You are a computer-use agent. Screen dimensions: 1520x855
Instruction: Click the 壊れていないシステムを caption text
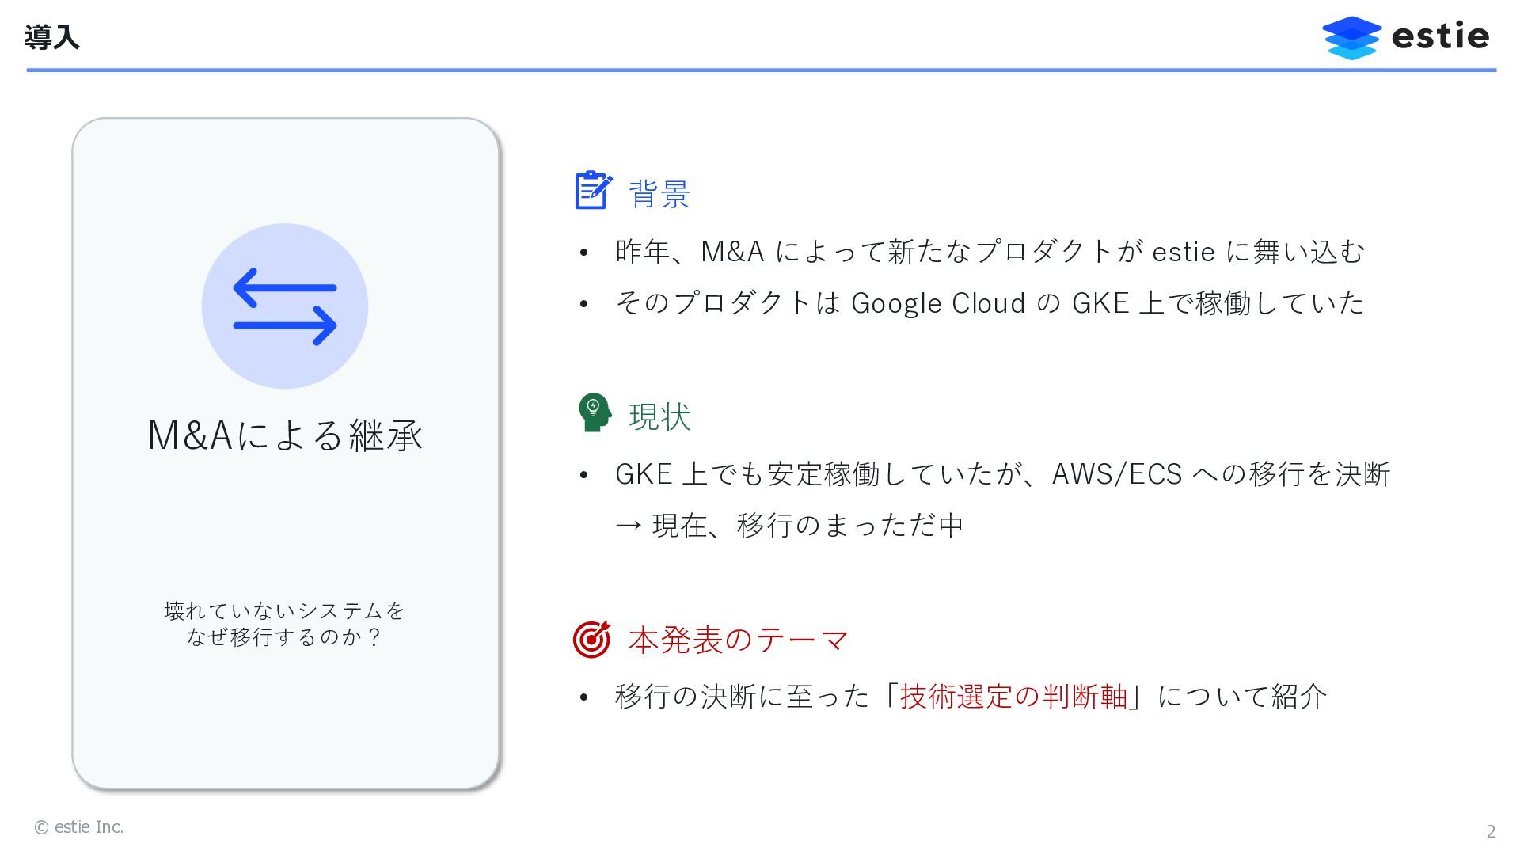point(284,610)
